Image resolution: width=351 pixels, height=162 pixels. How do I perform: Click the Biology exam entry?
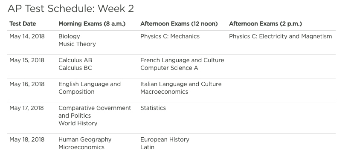pos(69,37)
